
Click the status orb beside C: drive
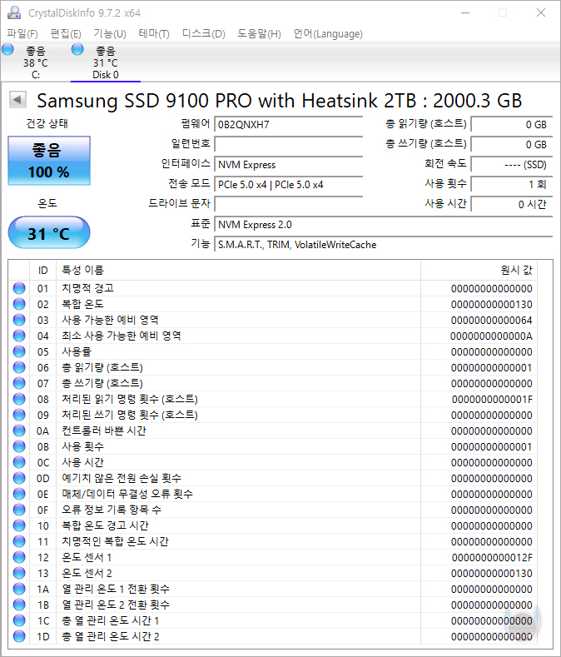7,49
